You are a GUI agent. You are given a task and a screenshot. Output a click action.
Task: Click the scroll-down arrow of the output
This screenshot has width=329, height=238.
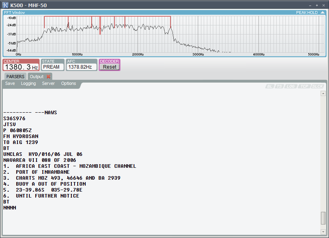tap(323, 232)
